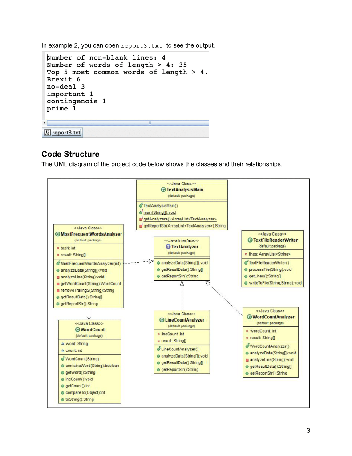
Task: Click the static main(String[]) method icon
Action: point(141,212)
